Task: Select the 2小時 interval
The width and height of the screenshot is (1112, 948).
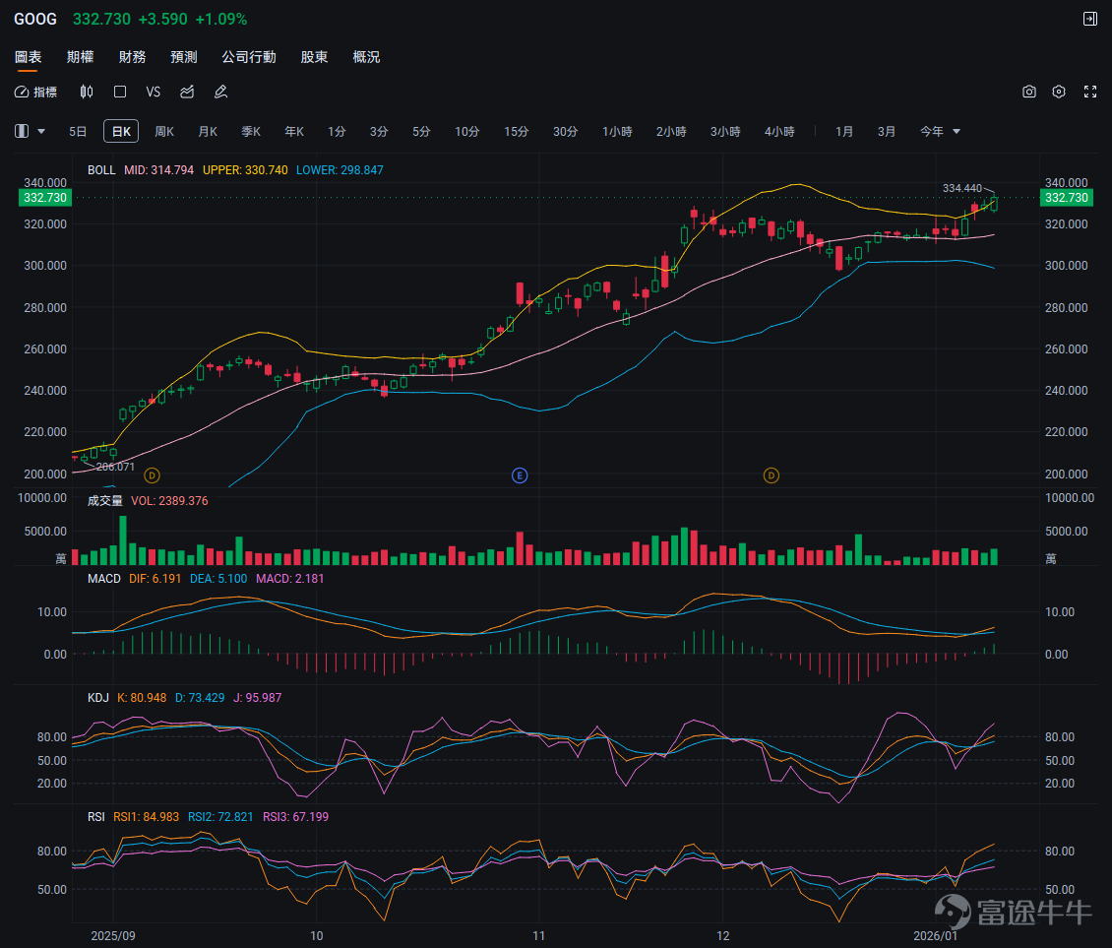Action: point(671,131)
